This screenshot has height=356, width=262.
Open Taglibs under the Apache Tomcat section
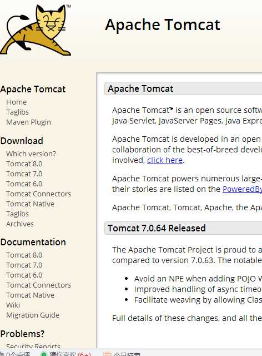[17, 112]
